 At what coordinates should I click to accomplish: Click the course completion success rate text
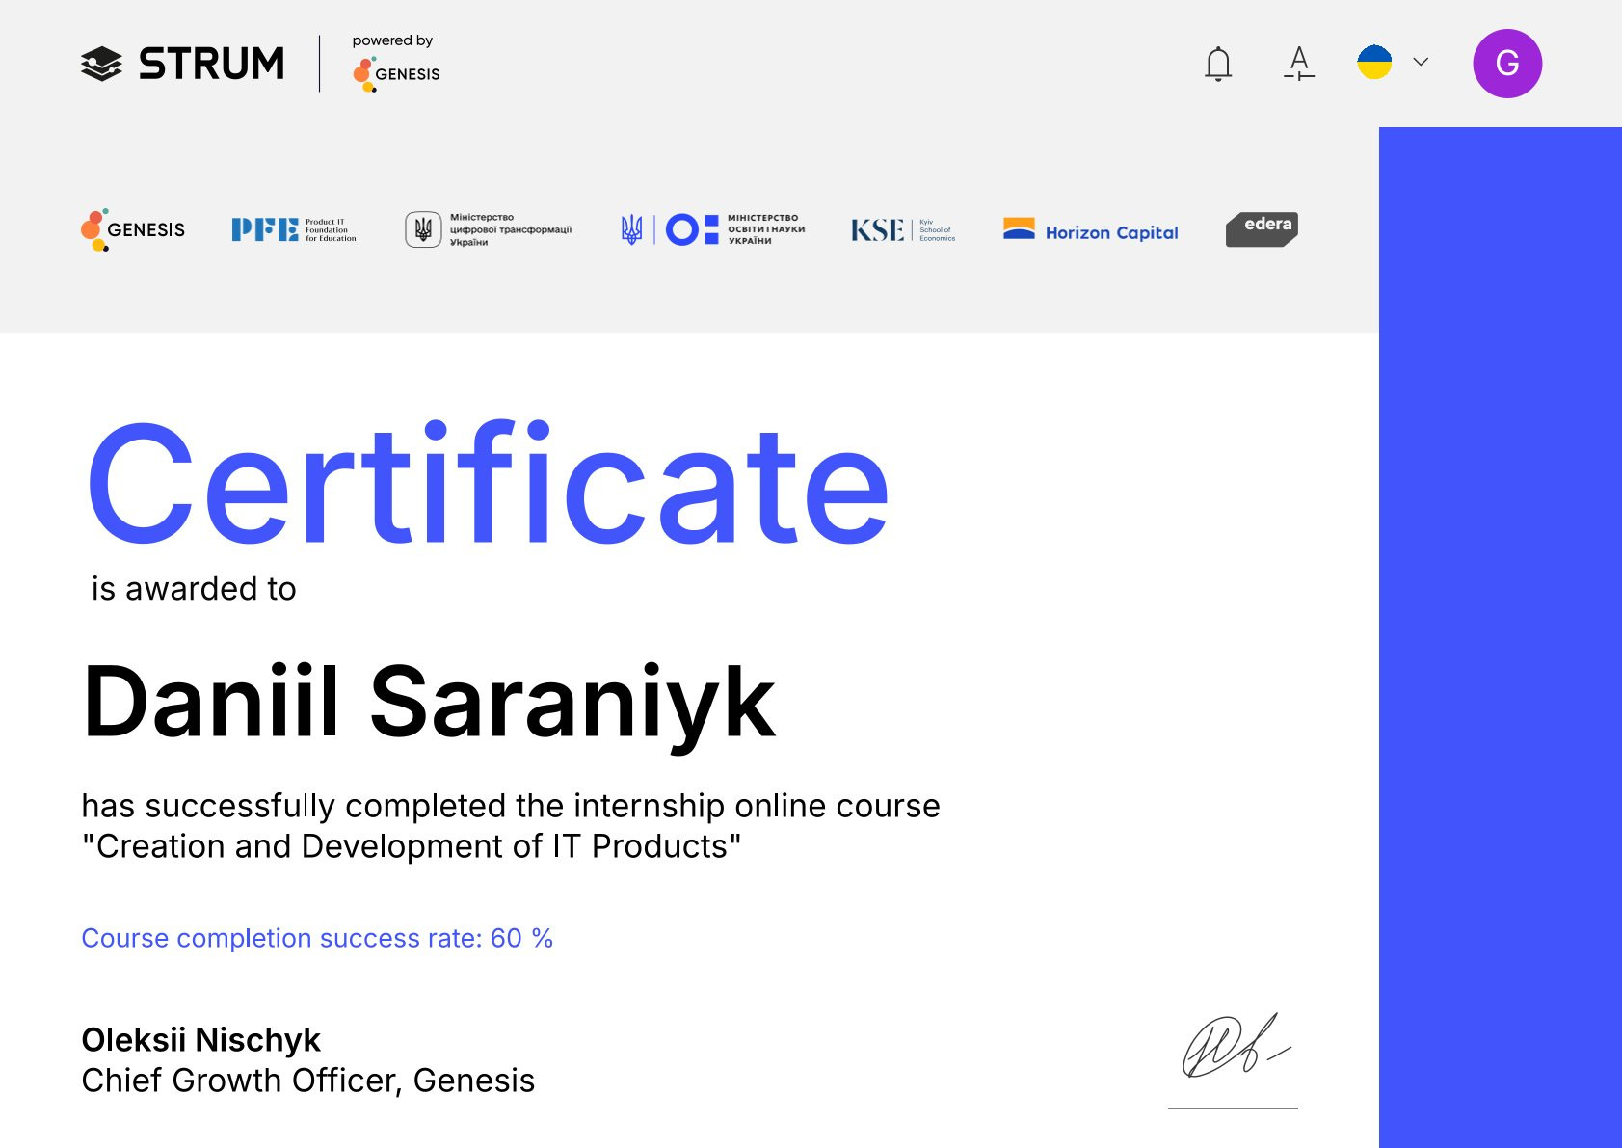pyautogui.click(x=317, y=938)
